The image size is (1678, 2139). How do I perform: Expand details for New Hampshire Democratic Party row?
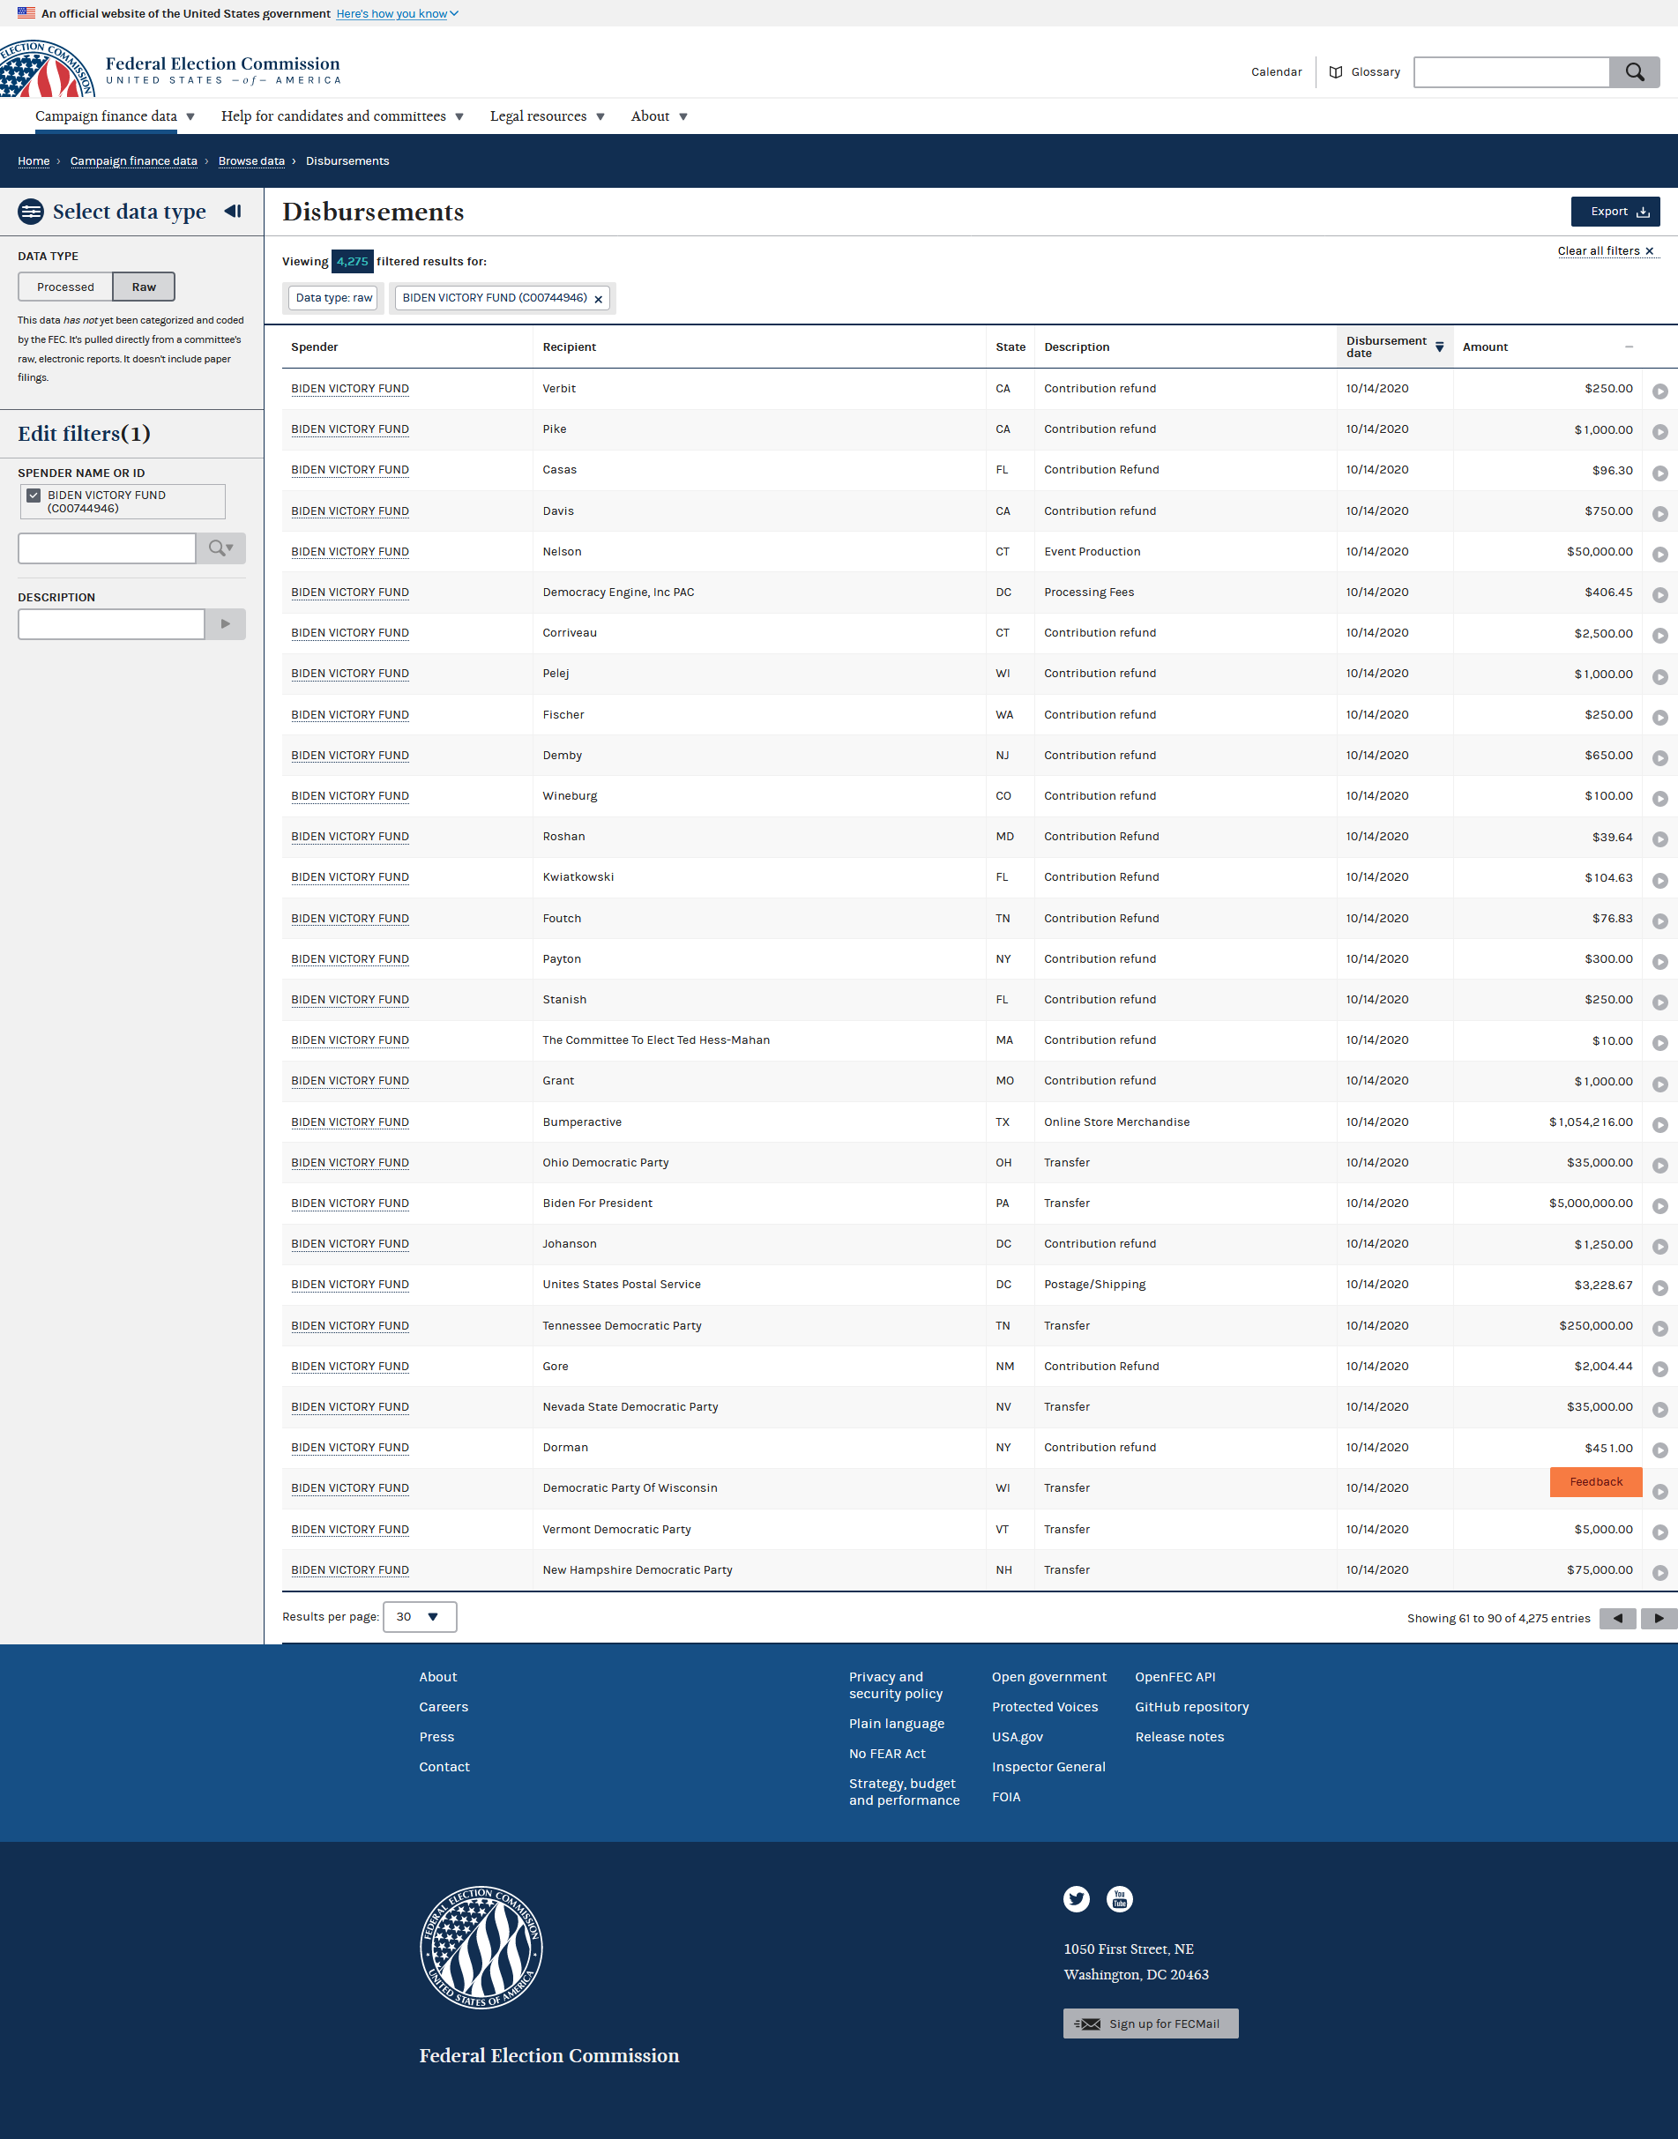coord(1659,1572)
